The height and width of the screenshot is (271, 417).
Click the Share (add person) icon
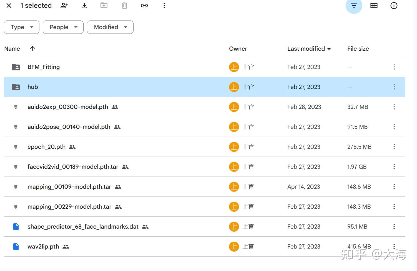(64, 6)
